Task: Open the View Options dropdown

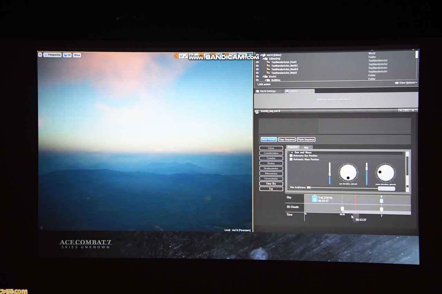Action: coord(406,83)
